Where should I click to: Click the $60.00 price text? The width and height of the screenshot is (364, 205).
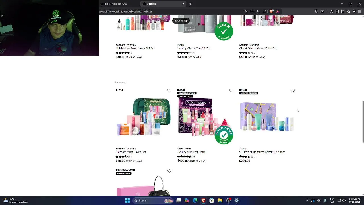pos(120,161)
